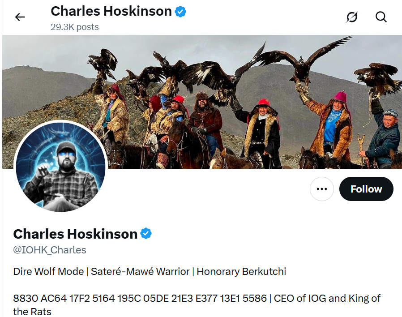Click the 8830 AC64 fingerprint string
402x317 pixels.
[140, 298]
